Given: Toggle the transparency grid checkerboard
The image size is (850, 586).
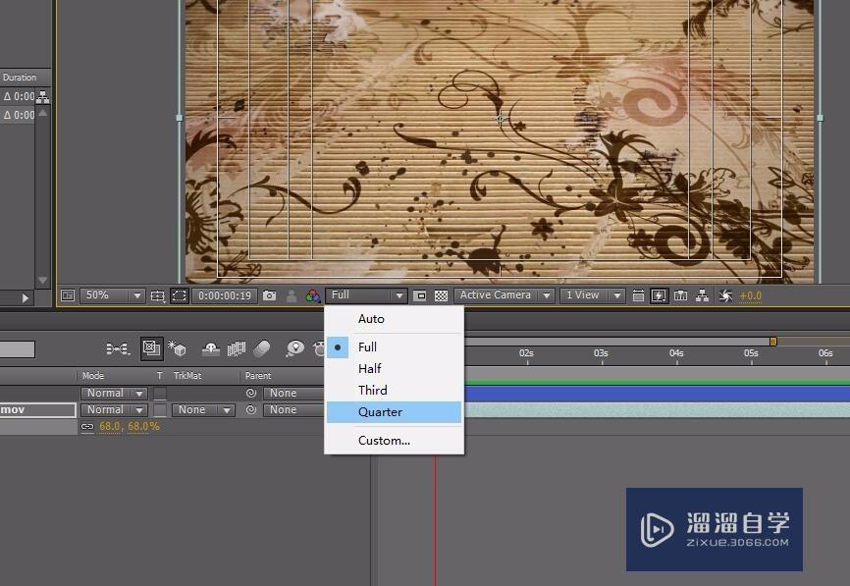Looking at the screenshot, I should click(442, 295).
